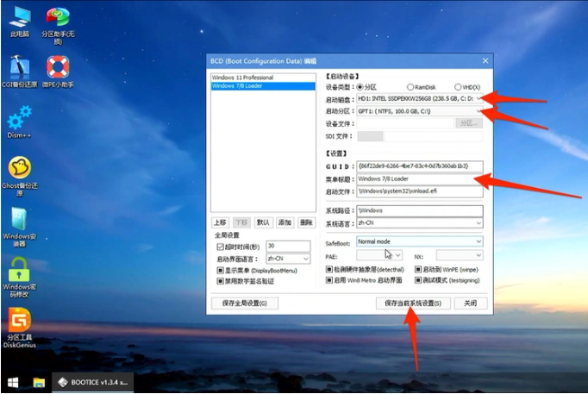The height and width of the screenshot is (394, 588).
Task: Click into the 菜单标题 text field
Action: pos(420,178)
